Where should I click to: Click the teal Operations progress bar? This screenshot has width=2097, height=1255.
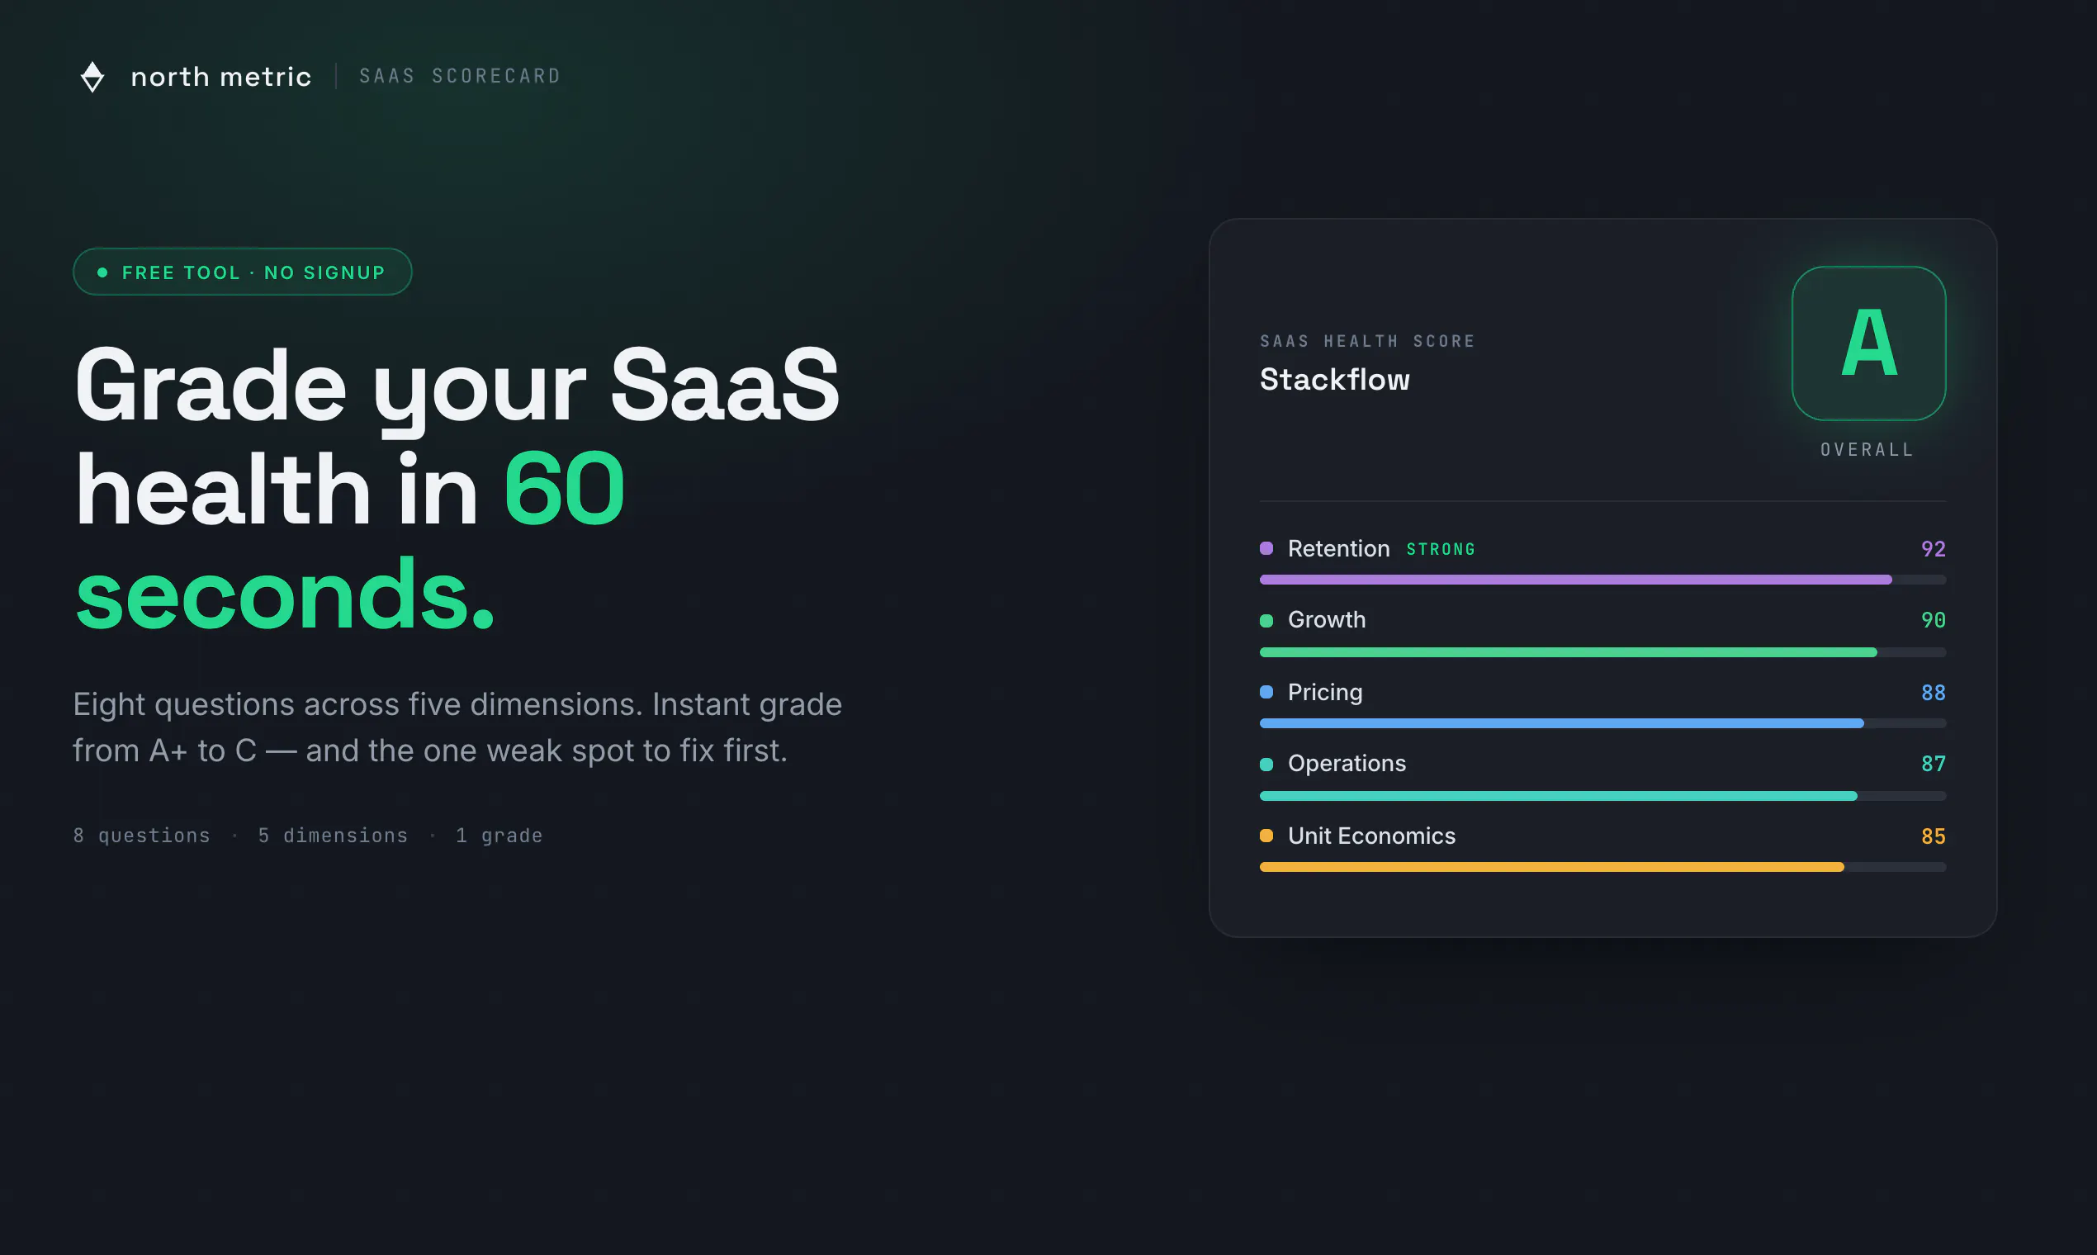[x=1603, y=796]
